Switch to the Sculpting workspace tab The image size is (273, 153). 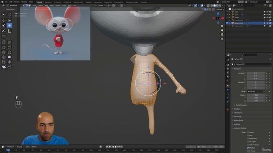click(58, 2)
